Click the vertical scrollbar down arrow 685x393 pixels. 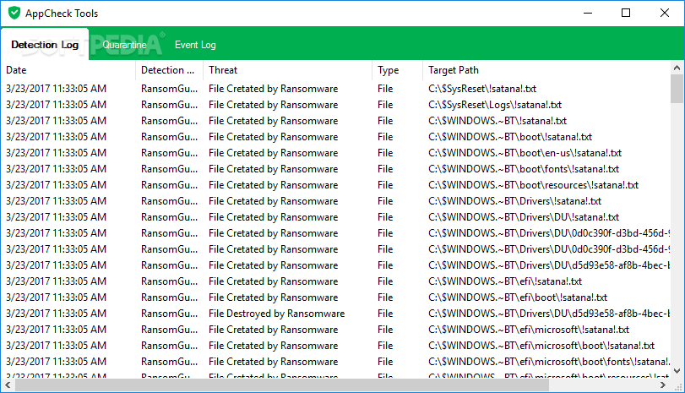point(677,371)
